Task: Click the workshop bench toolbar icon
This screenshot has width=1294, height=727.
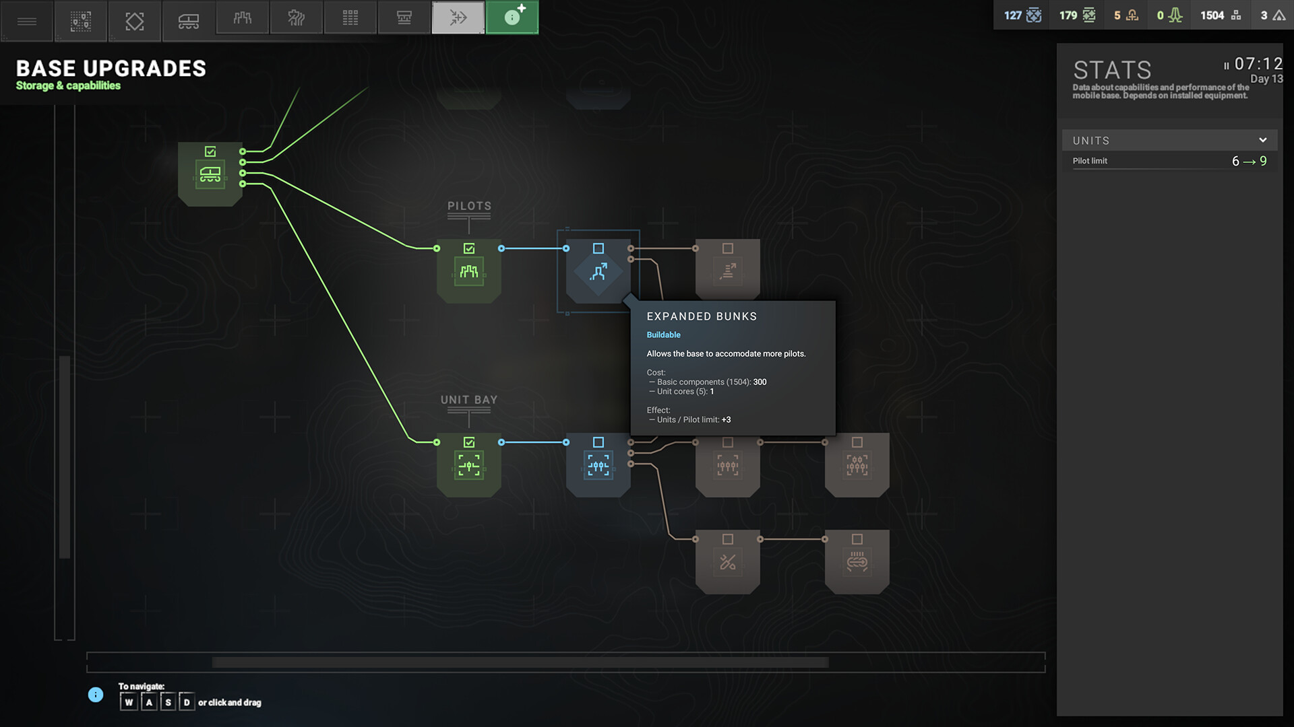Action: coord(404,18)
